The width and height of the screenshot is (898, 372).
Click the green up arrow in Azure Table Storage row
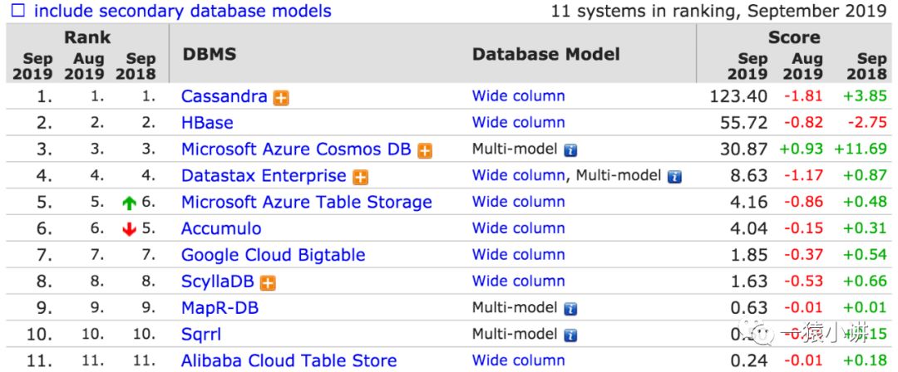pyautogui.click(x=128, y=203)
